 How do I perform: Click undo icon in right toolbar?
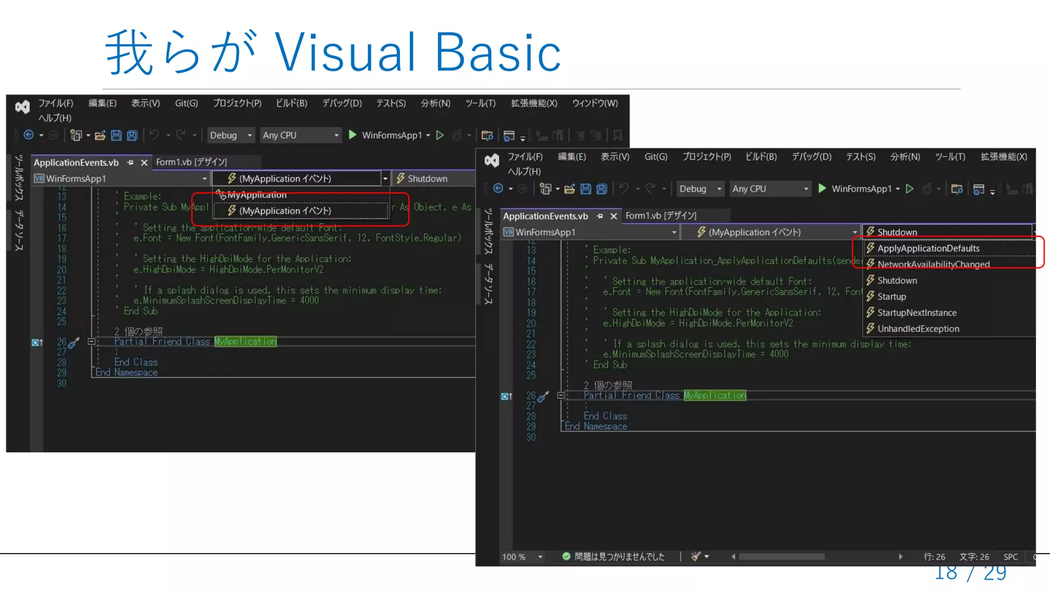[624, 188]
